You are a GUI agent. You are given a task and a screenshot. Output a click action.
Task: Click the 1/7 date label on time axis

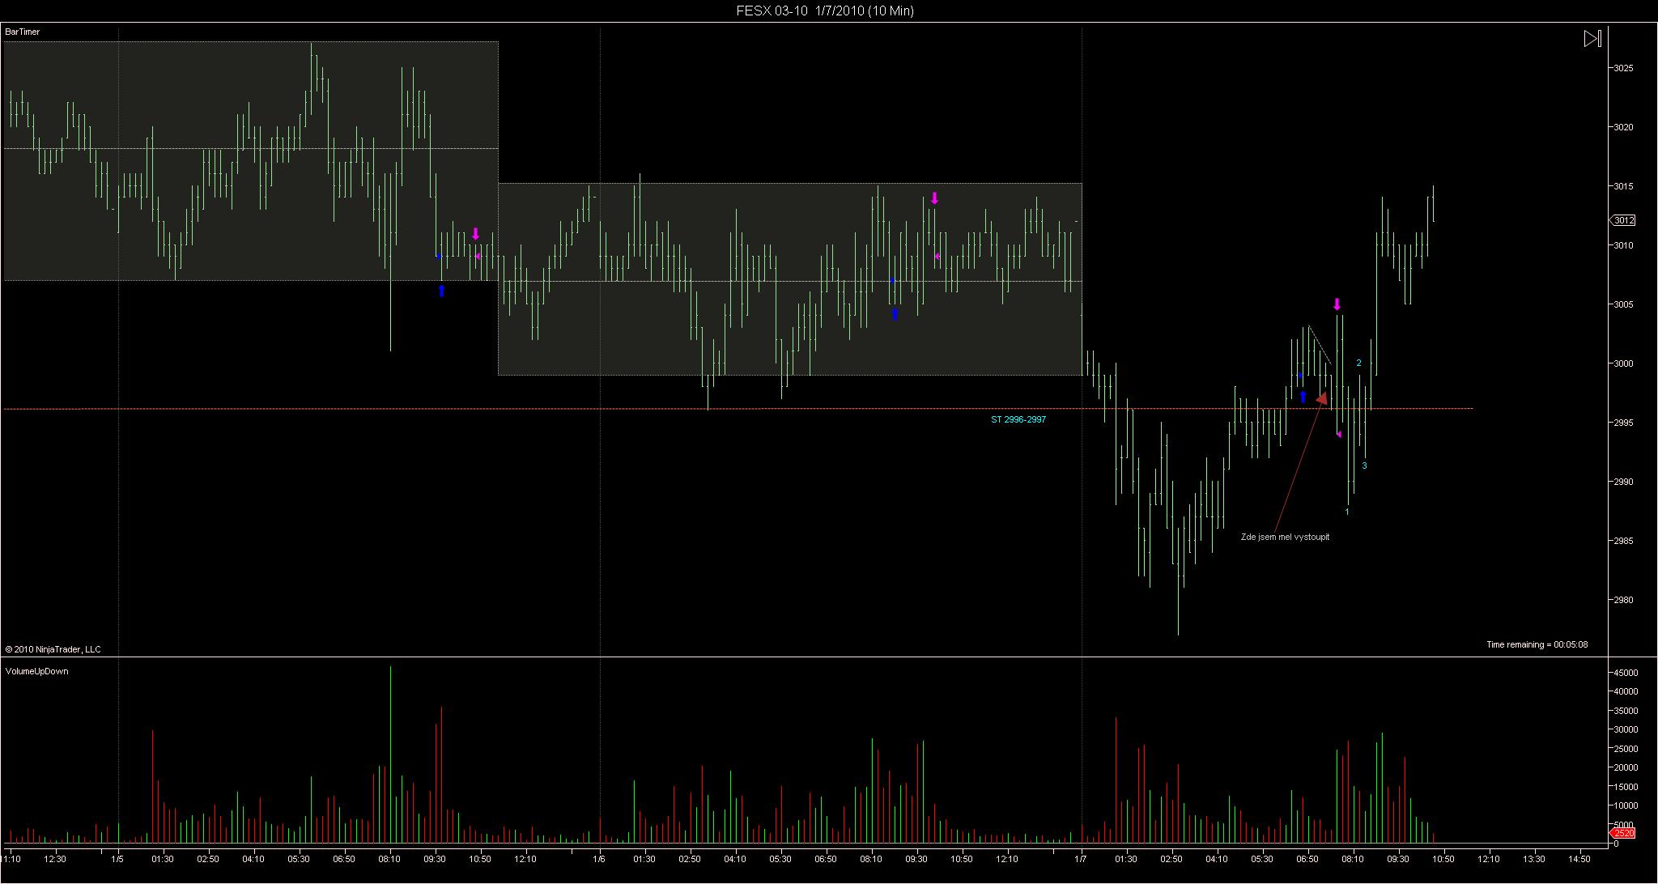click(x=1081, y=859)
